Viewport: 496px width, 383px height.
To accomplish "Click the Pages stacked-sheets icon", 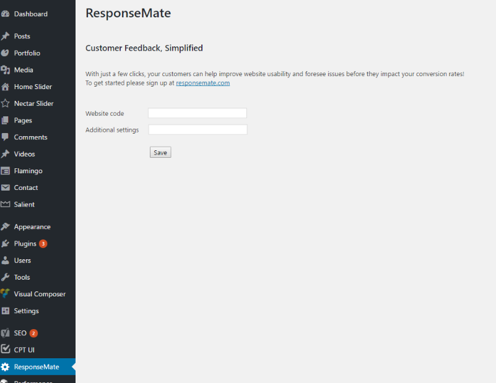I will [5, 120].
